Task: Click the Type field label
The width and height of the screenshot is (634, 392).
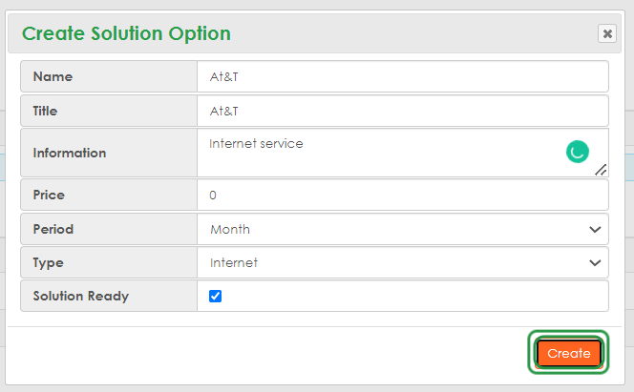Action: click(x=48, y=262)
